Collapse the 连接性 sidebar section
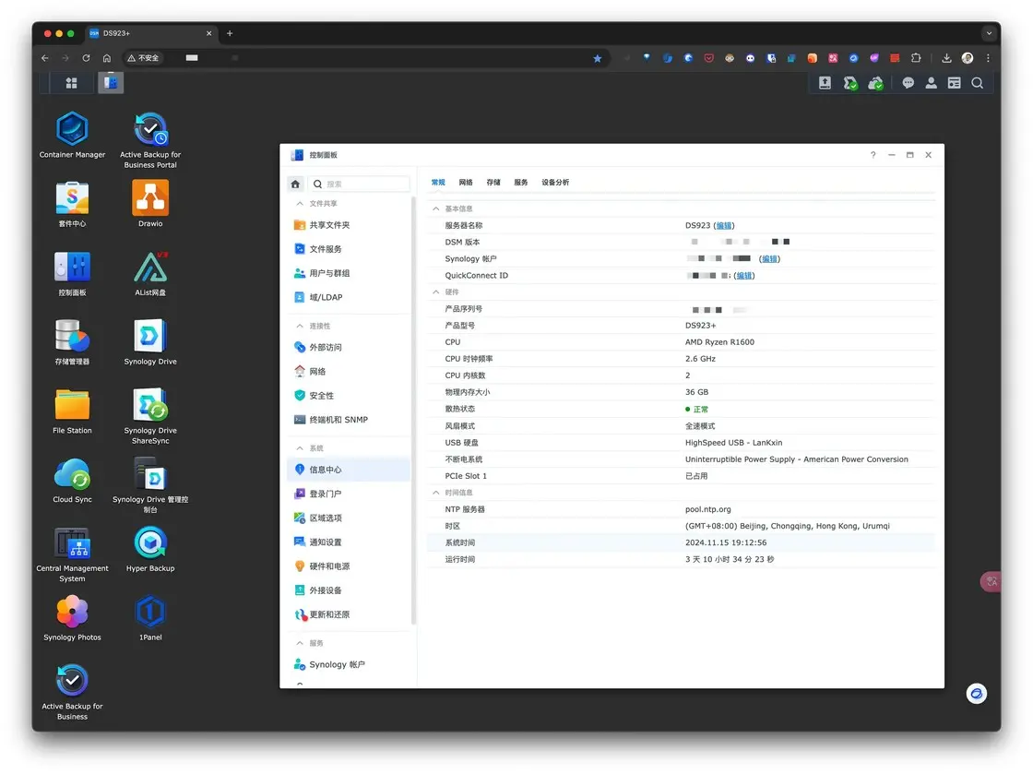The width and height of the screenshot is (1033, 774). [300, 326]
